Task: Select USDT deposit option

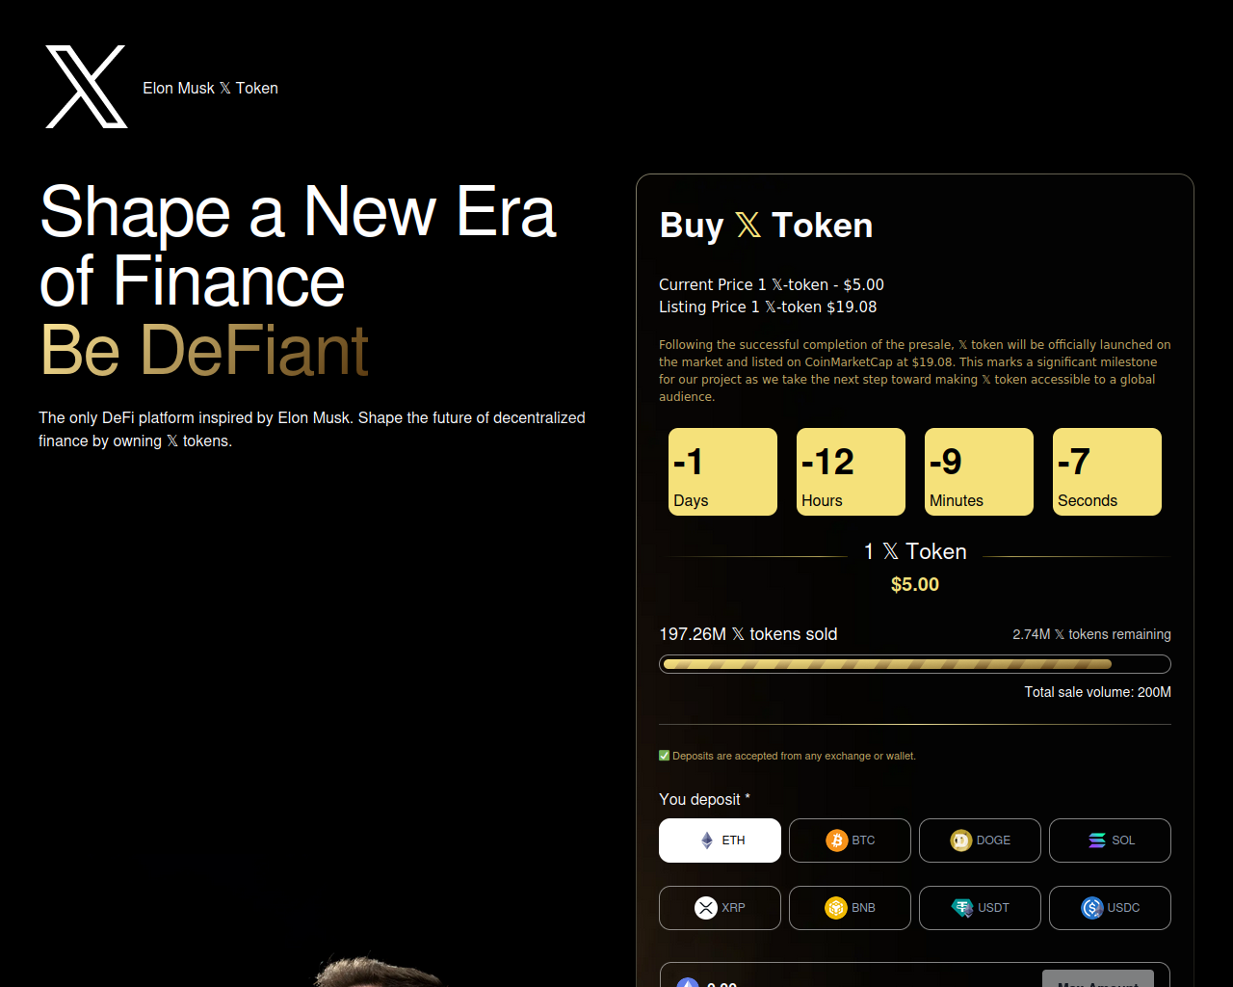Action: 980,908
